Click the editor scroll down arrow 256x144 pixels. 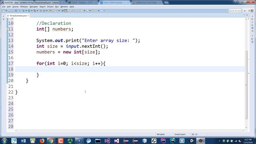point(246,128)
